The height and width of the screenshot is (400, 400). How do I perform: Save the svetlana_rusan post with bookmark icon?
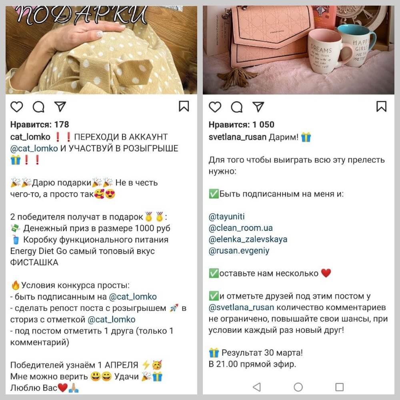coord(381,106)
